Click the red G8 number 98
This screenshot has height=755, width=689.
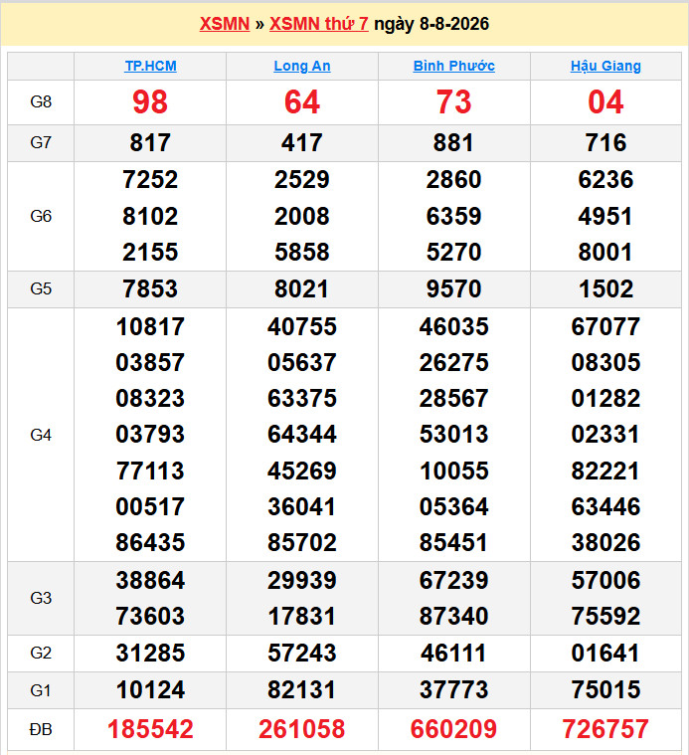click(150, 102)
